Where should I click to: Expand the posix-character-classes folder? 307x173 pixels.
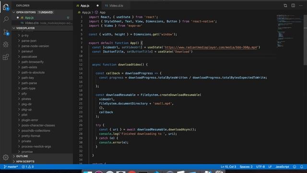42,125
